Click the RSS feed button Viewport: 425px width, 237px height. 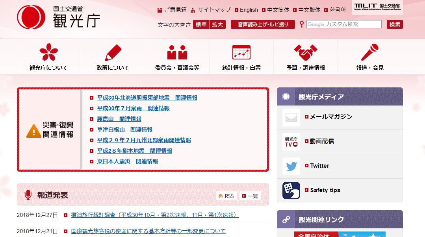pyautogui.click(x=226, y=196)
